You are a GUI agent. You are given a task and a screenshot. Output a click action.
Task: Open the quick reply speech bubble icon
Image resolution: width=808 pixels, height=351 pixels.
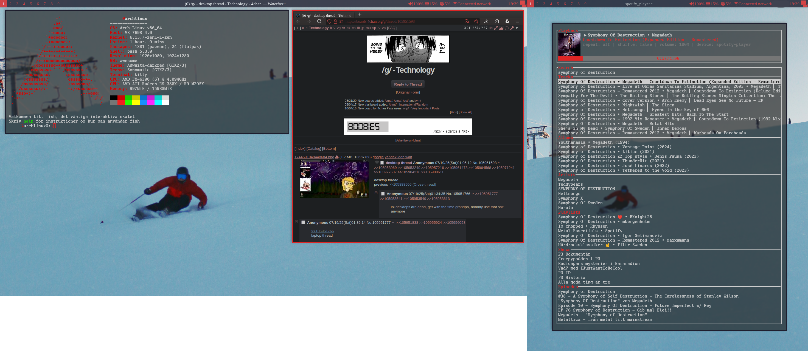[506, 28]
